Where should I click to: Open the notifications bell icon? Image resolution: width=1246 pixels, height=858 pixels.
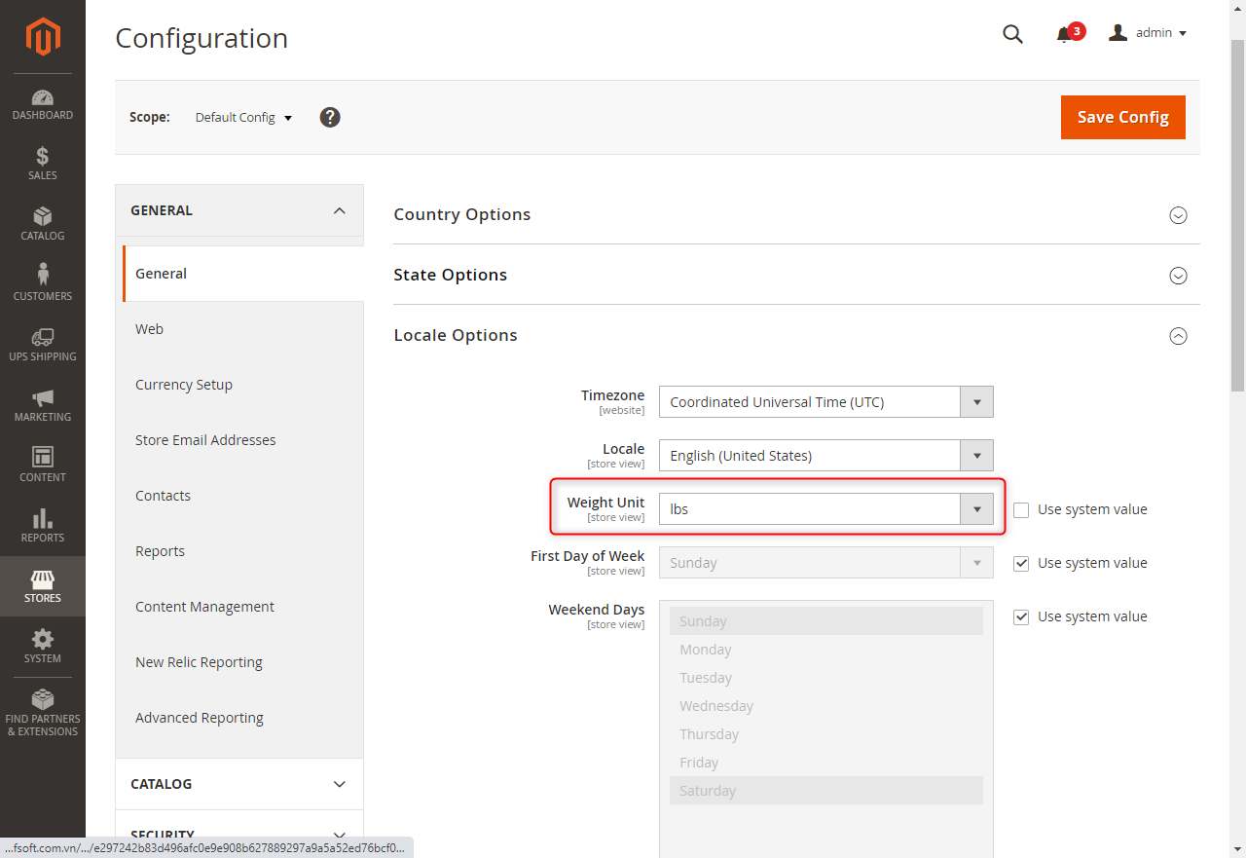(1064, 35)
